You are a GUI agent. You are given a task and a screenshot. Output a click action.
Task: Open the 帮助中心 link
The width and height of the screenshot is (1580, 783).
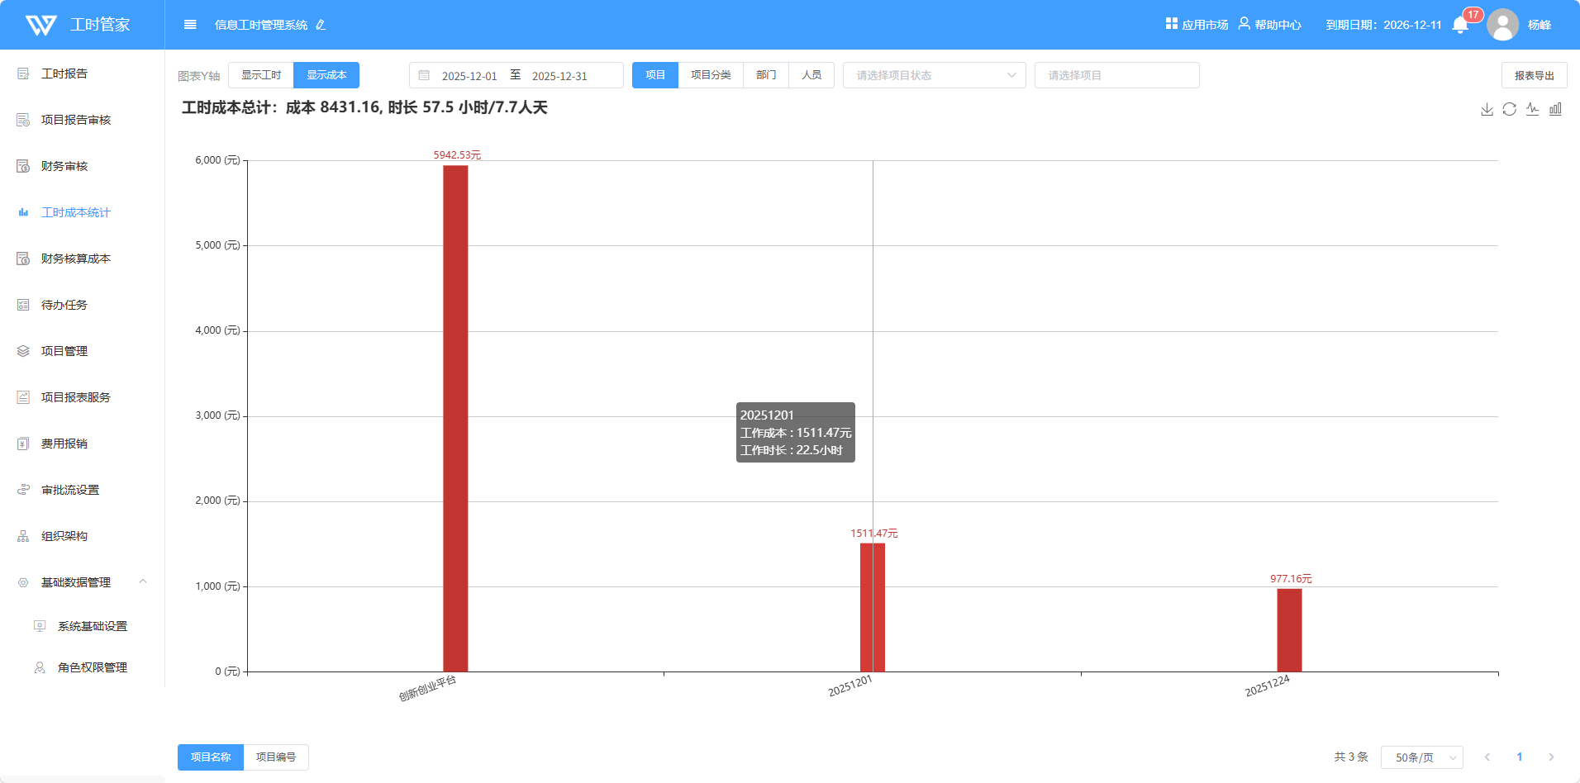1270,25
